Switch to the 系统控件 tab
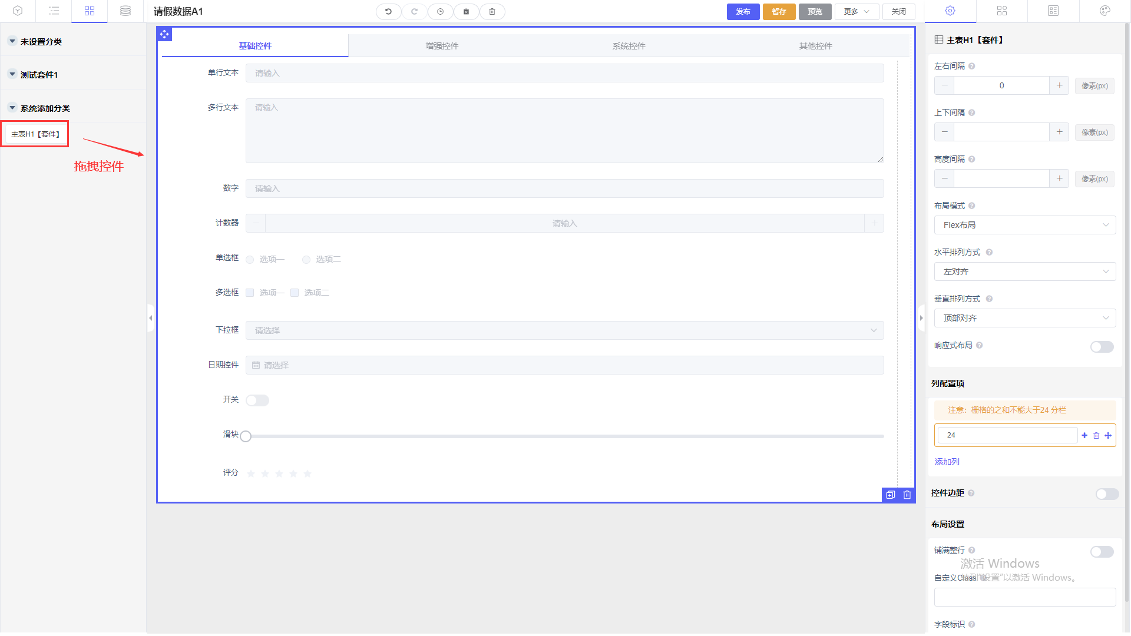The width and height of the screenshot is (1131, 636). (629, 46)
